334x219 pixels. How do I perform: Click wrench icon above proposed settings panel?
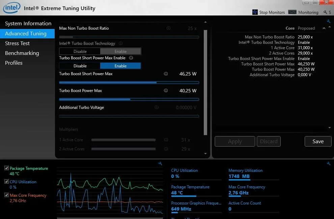tap(329, 21)
